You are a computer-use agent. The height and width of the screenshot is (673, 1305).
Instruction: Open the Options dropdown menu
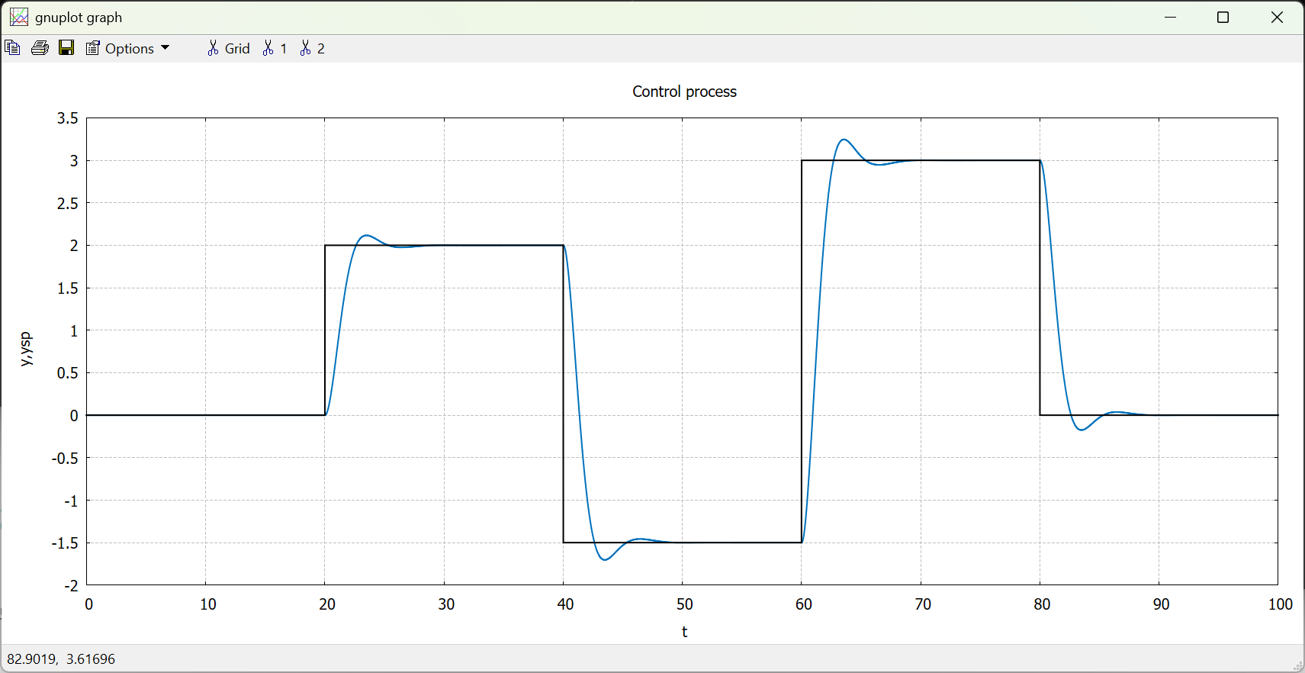coord(128,49)
